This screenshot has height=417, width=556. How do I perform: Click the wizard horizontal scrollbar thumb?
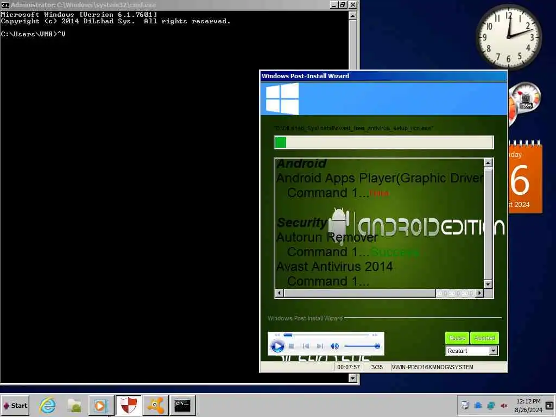[359, 293]
